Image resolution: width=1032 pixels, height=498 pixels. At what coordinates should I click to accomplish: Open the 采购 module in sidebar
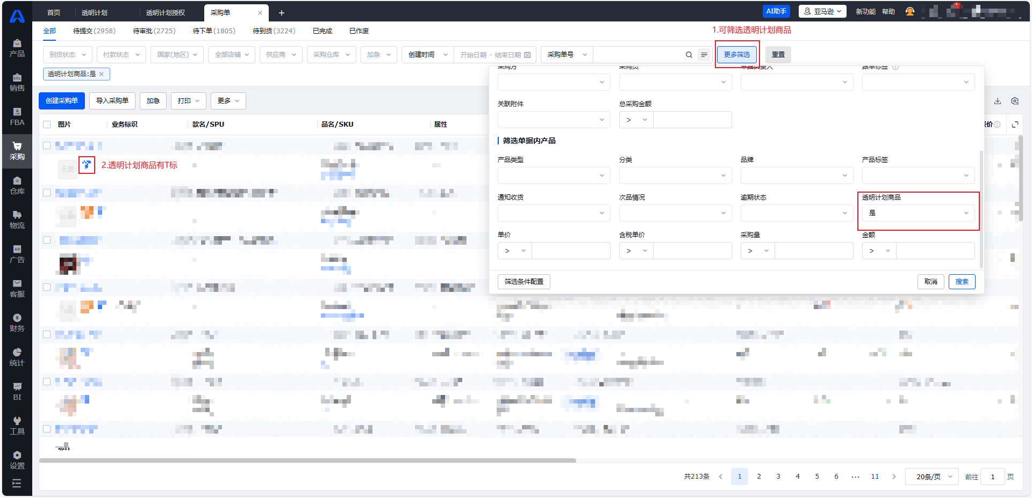point(17,151)
